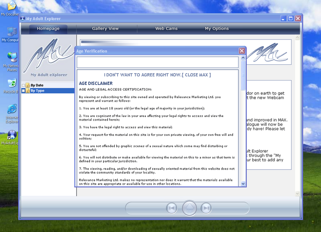Expand the By Date tree node
This screenshot has width=321, height=232.
coord(23,85)
